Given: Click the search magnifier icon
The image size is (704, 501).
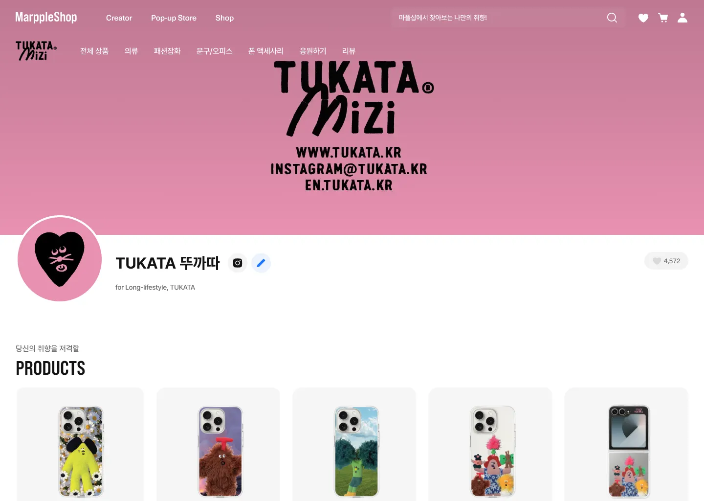Looking at the screenshot, I should tap(612, 18).
